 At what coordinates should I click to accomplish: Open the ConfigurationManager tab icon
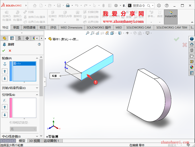[19, 38]
